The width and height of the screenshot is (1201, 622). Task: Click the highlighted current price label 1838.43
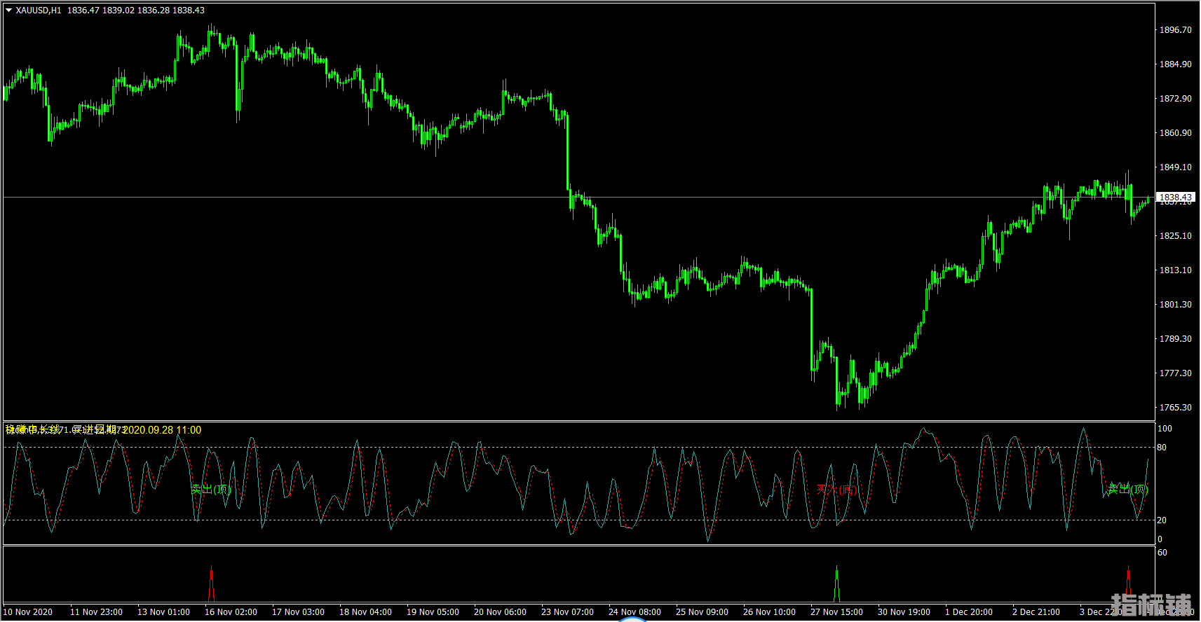click(1175, 198)
